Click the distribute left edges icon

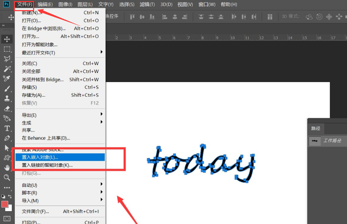pos(234,17)
